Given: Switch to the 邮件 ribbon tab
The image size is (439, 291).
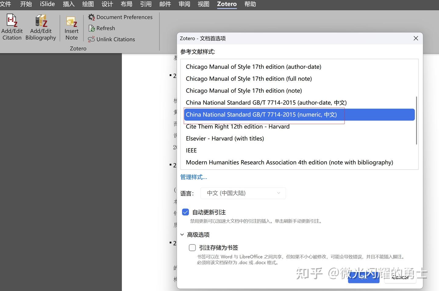Looking at the screenshot, I should (x=165, y=4).
